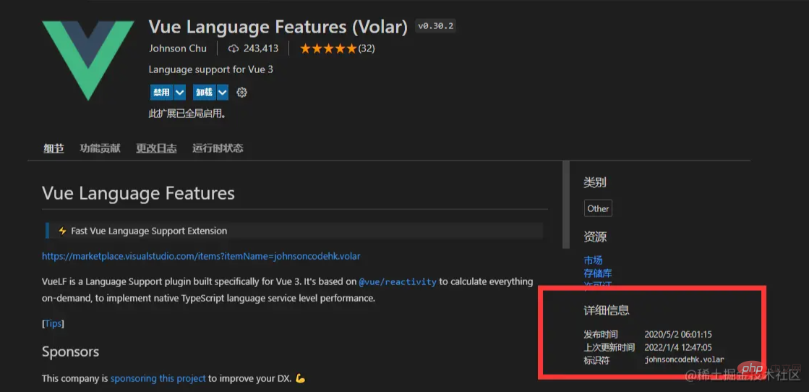Open the marketplace.visualstudio.com URL link

pos(201,256)
